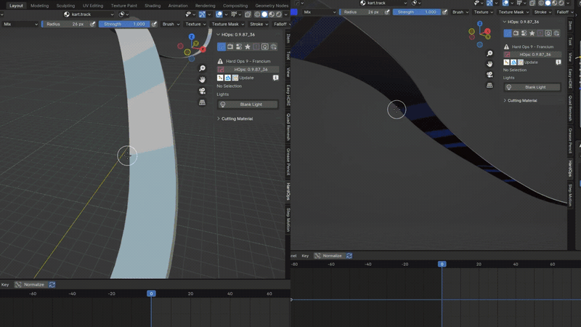Click red X axis on left viewport gizmo

tap(203, 49)
